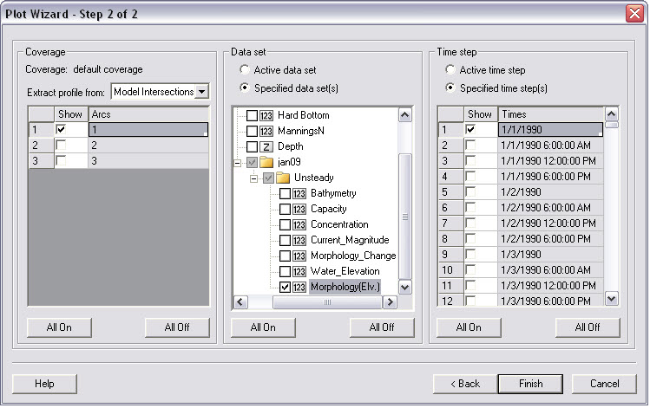Viewport: 650px width, 408px height.
Task: Select the 1/2/1990 6:00:00 PM time cell
Action: (550, 239)
